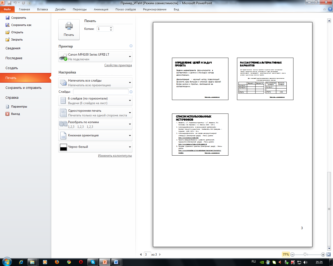
Task: Go to next preview page arrow
Action: pos(160,255)
